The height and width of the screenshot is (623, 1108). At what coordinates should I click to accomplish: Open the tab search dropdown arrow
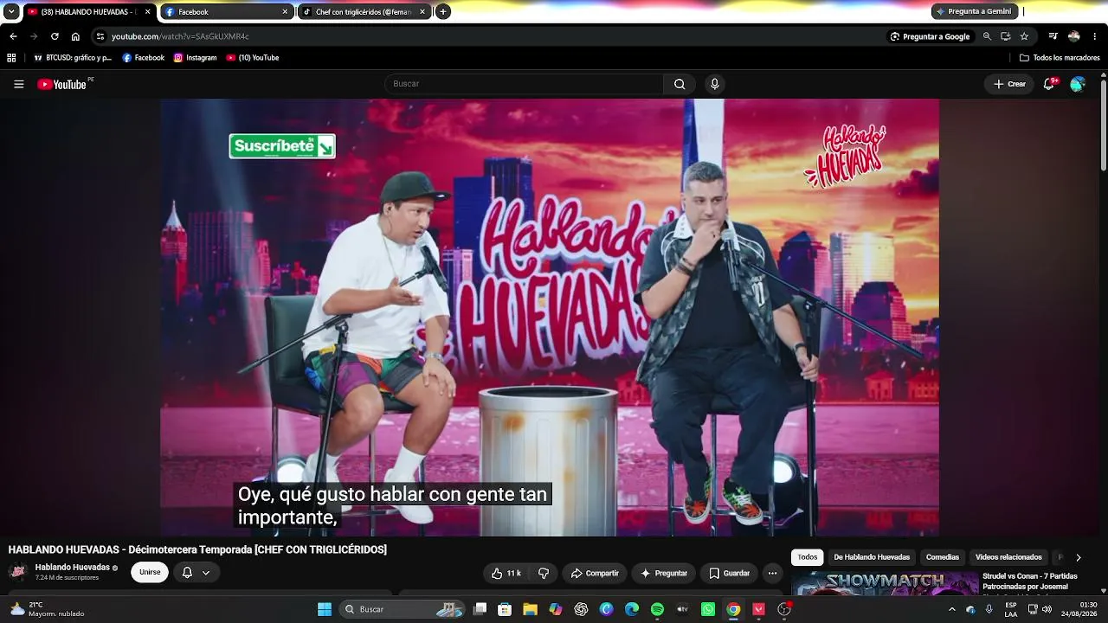point(11,12)
